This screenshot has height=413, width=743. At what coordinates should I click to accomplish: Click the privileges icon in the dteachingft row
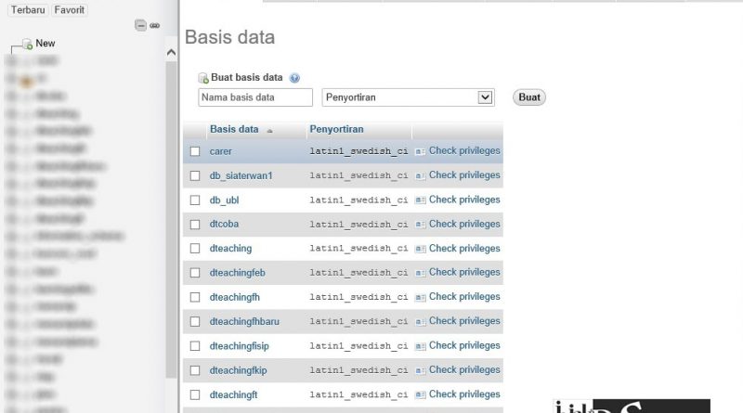(420, 394)
